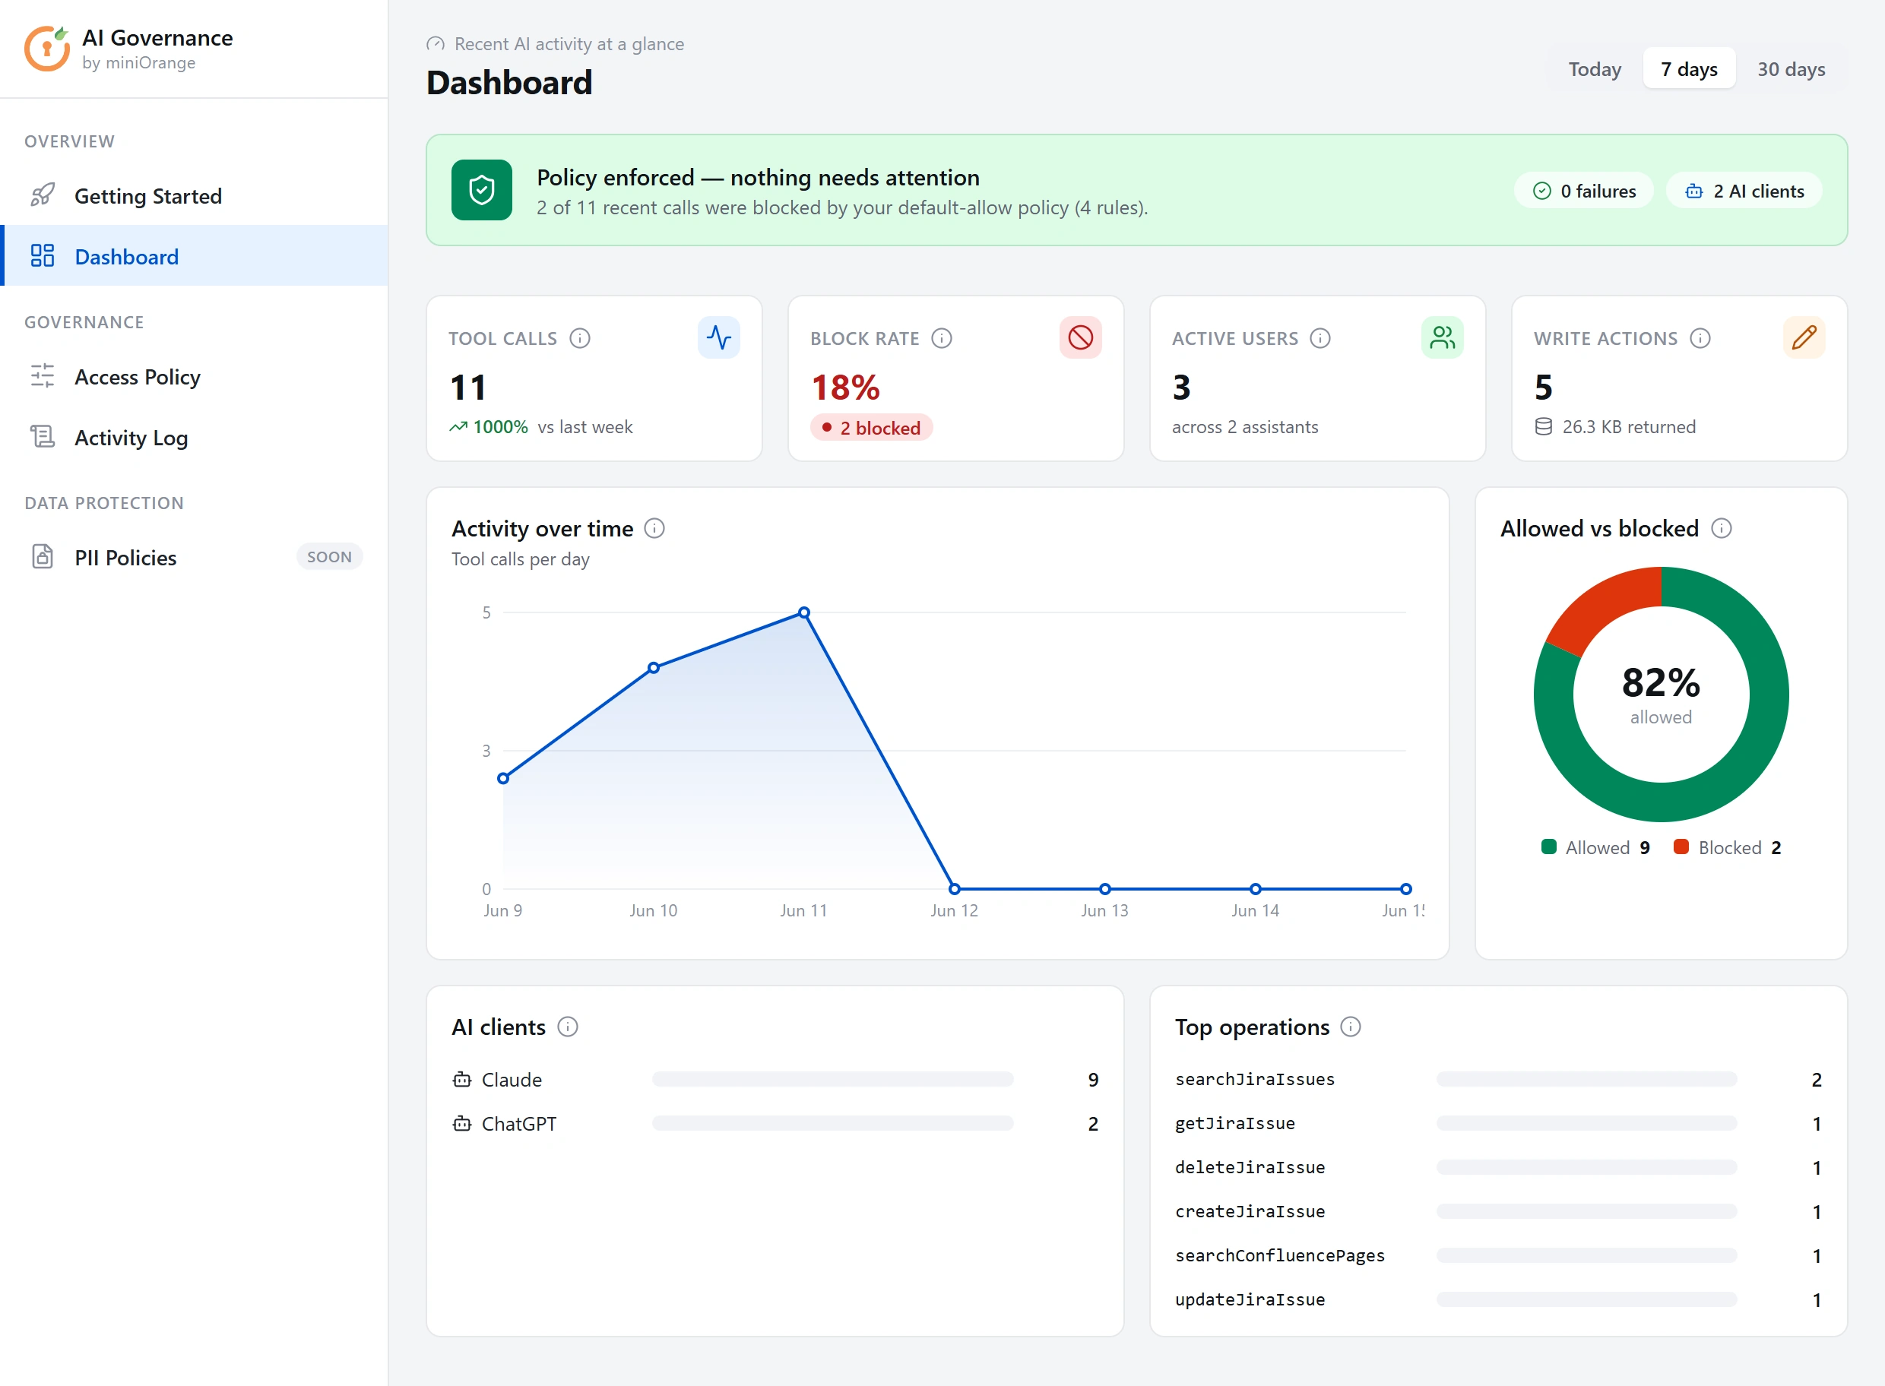Viewport: 1885px width, 1386px height.
Task: Click the 82% allowed donut center
Action: (1661, 695)
